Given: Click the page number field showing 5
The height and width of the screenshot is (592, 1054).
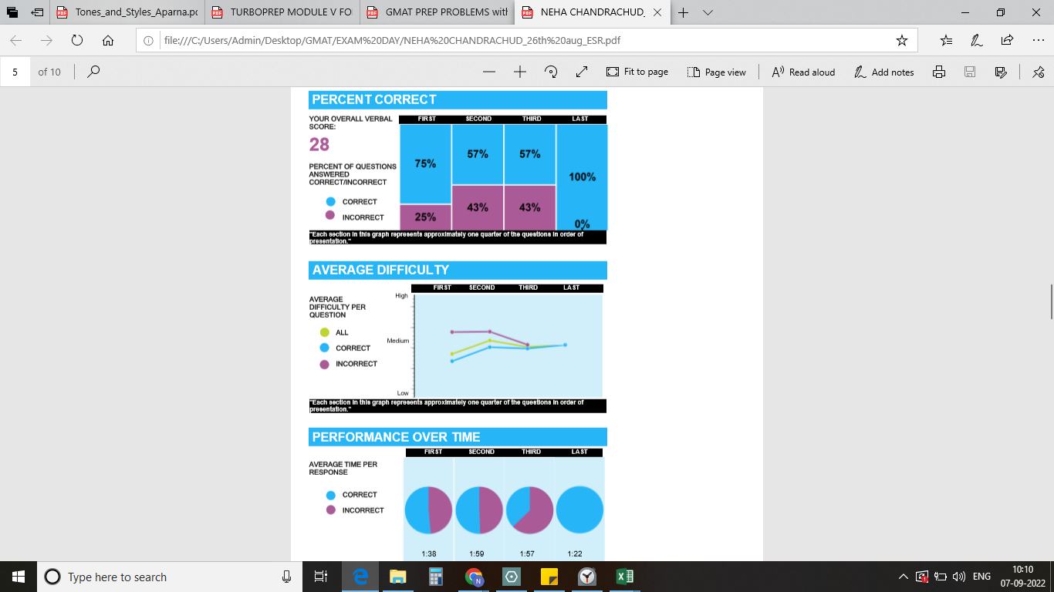Looking at the screenshot, I should [15, 72].
